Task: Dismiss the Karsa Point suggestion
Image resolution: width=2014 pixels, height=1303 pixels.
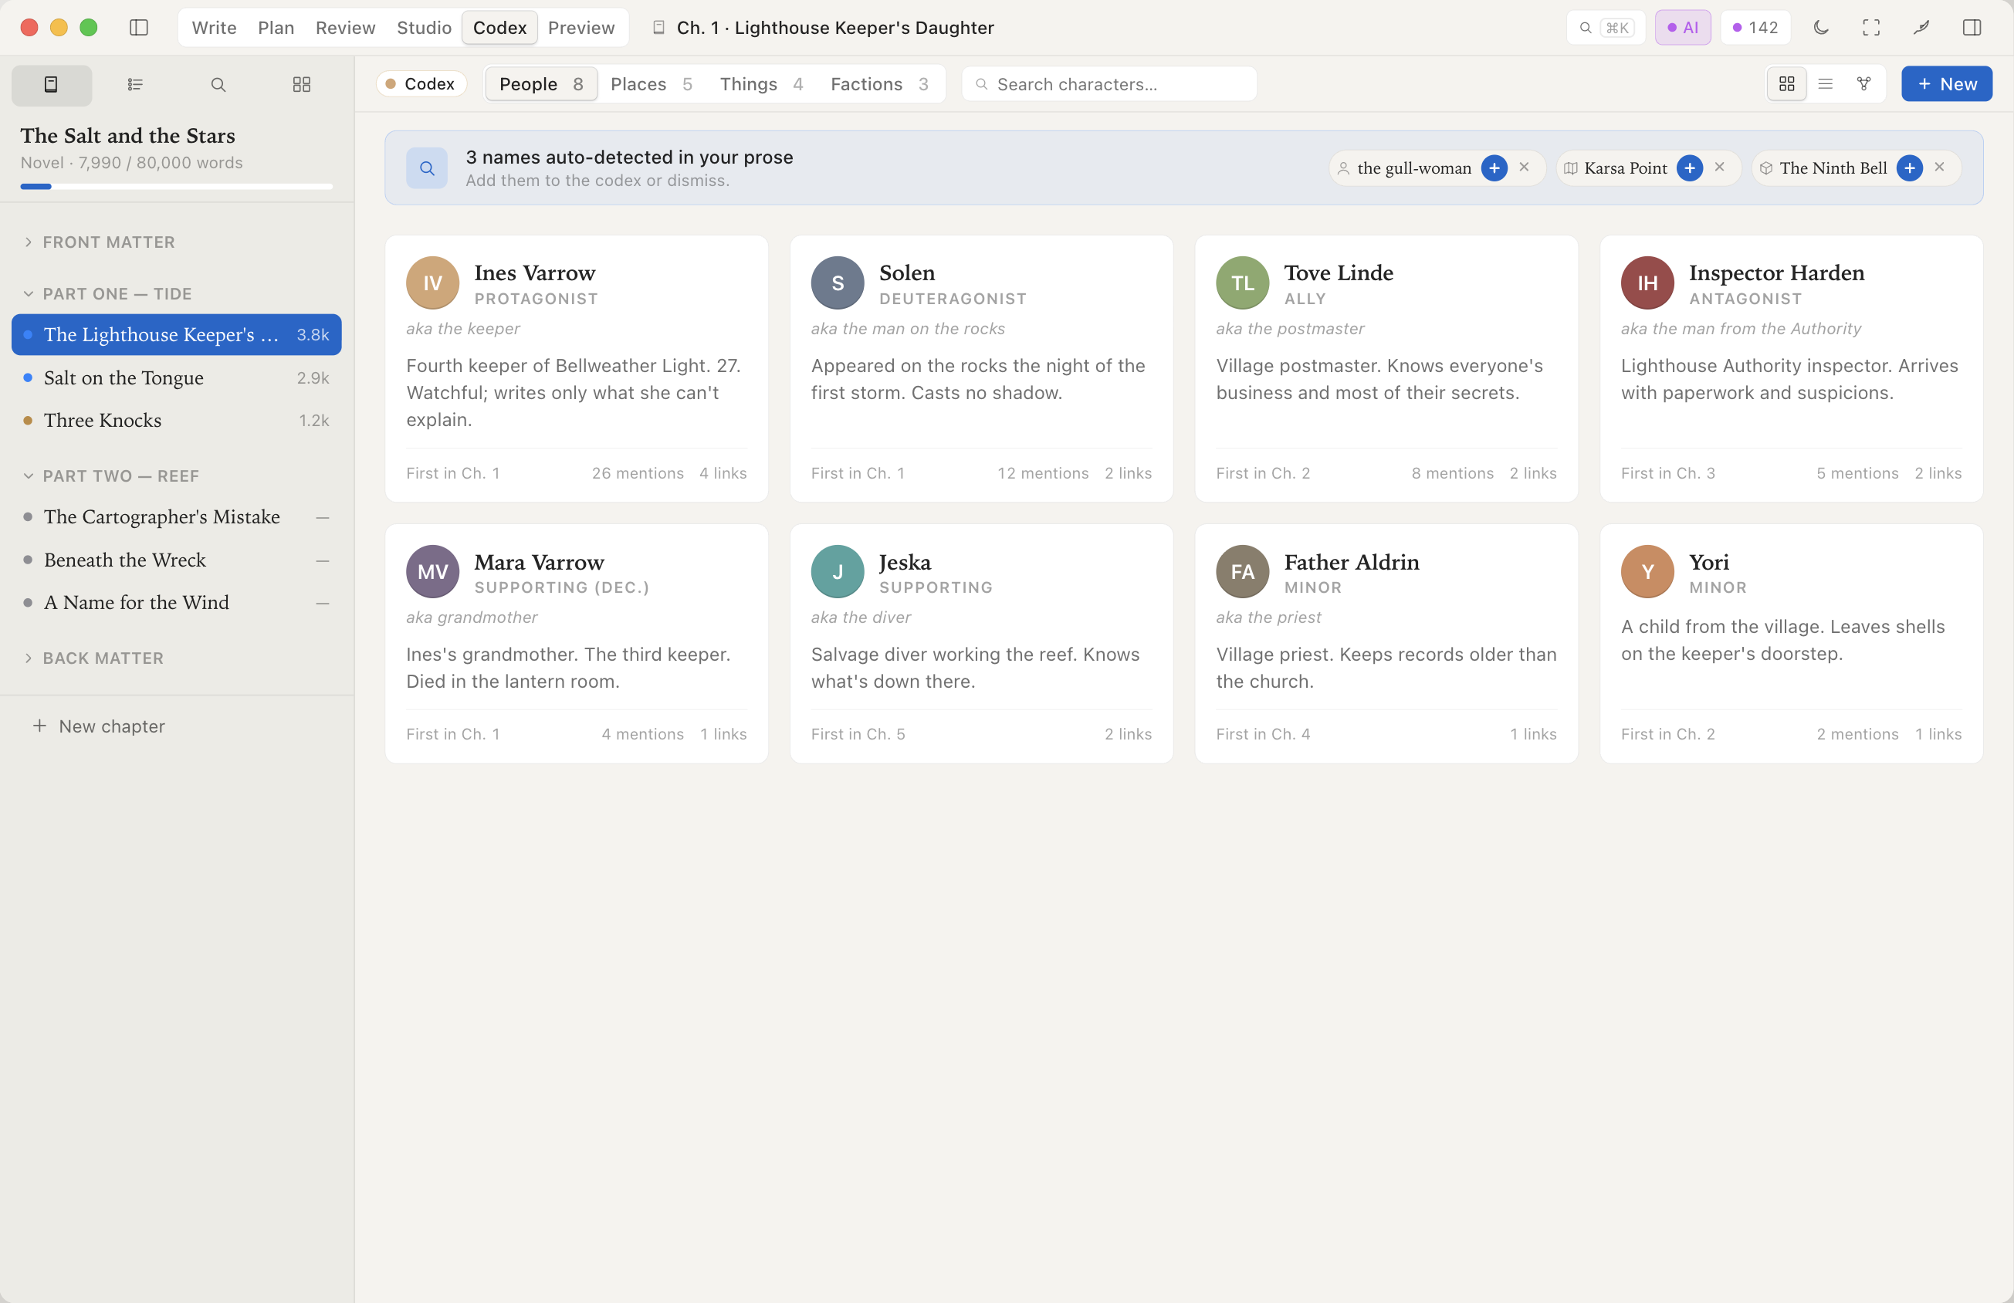Action: [1720, 168]
